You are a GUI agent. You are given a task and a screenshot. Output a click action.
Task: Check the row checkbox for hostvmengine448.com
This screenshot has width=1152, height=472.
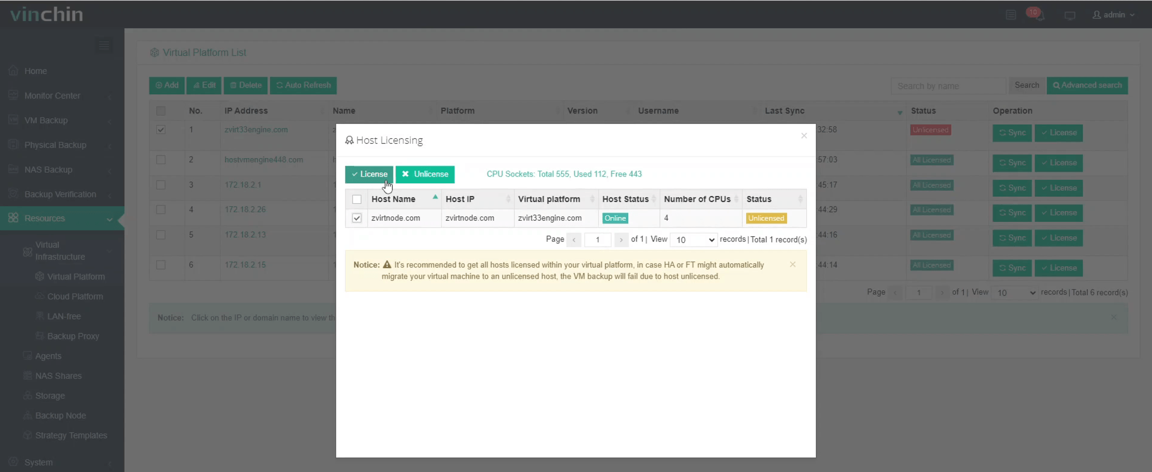[x=161, y=160]
